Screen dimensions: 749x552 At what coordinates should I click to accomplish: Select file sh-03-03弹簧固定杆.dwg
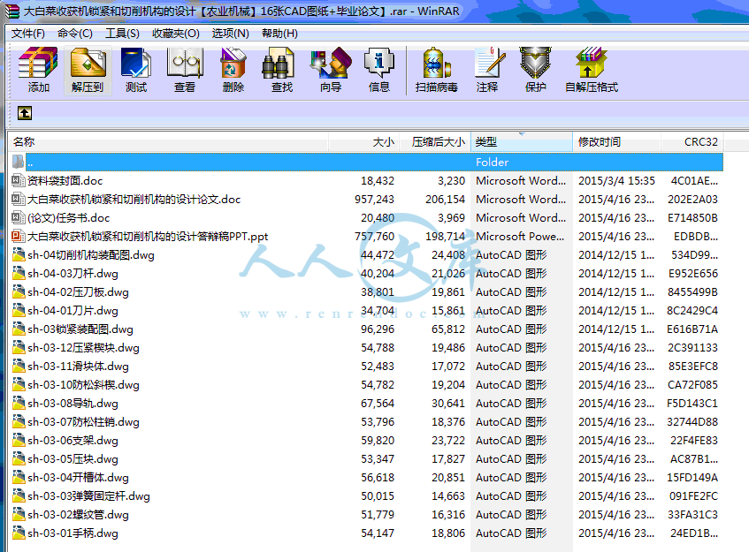[x=88, y=496]
